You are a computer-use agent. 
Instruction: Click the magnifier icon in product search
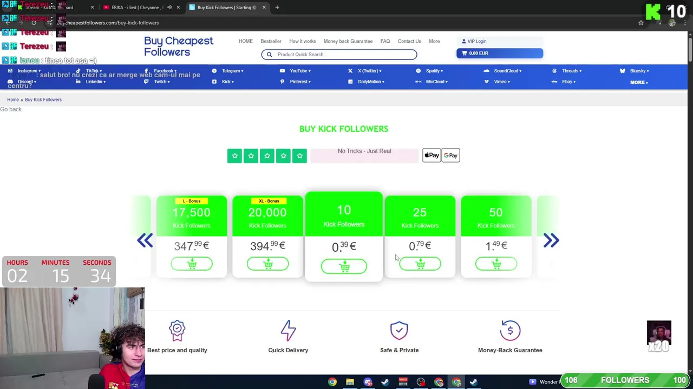[269, 55]
